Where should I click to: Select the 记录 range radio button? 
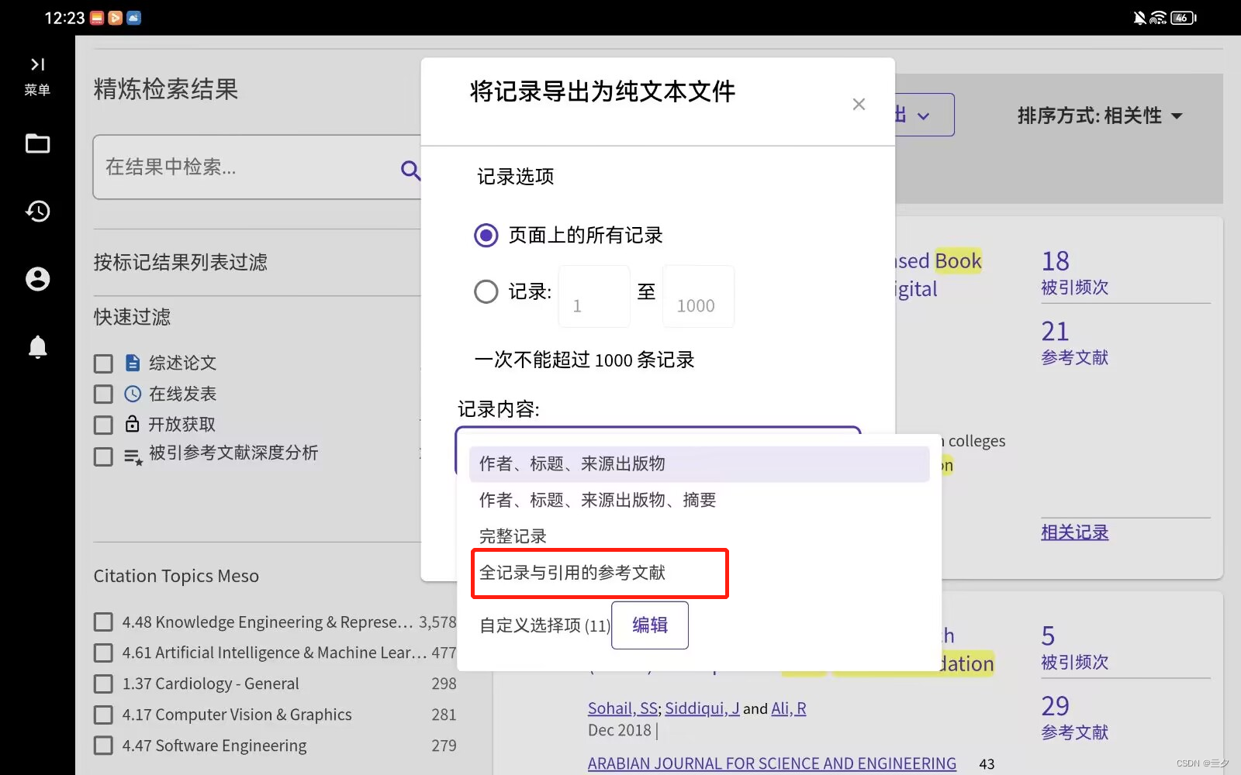pyautogui.click(x=486, y=291)
